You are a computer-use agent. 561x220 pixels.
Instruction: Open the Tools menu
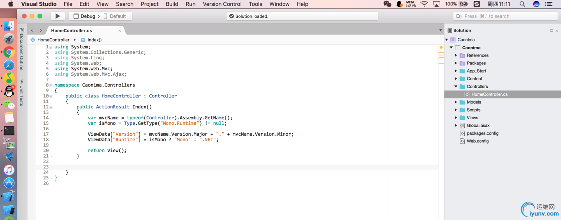pos(255,4)
